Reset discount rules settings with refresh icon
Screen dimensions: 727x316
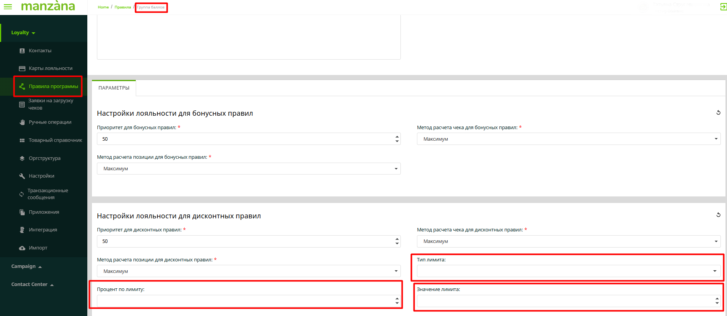coord(718,215)
